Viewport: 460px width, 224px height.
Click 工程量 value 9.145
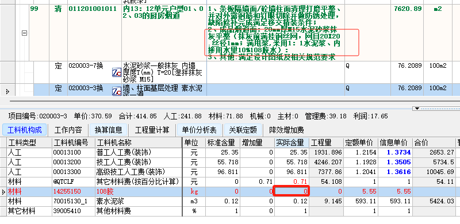(326, 201)
